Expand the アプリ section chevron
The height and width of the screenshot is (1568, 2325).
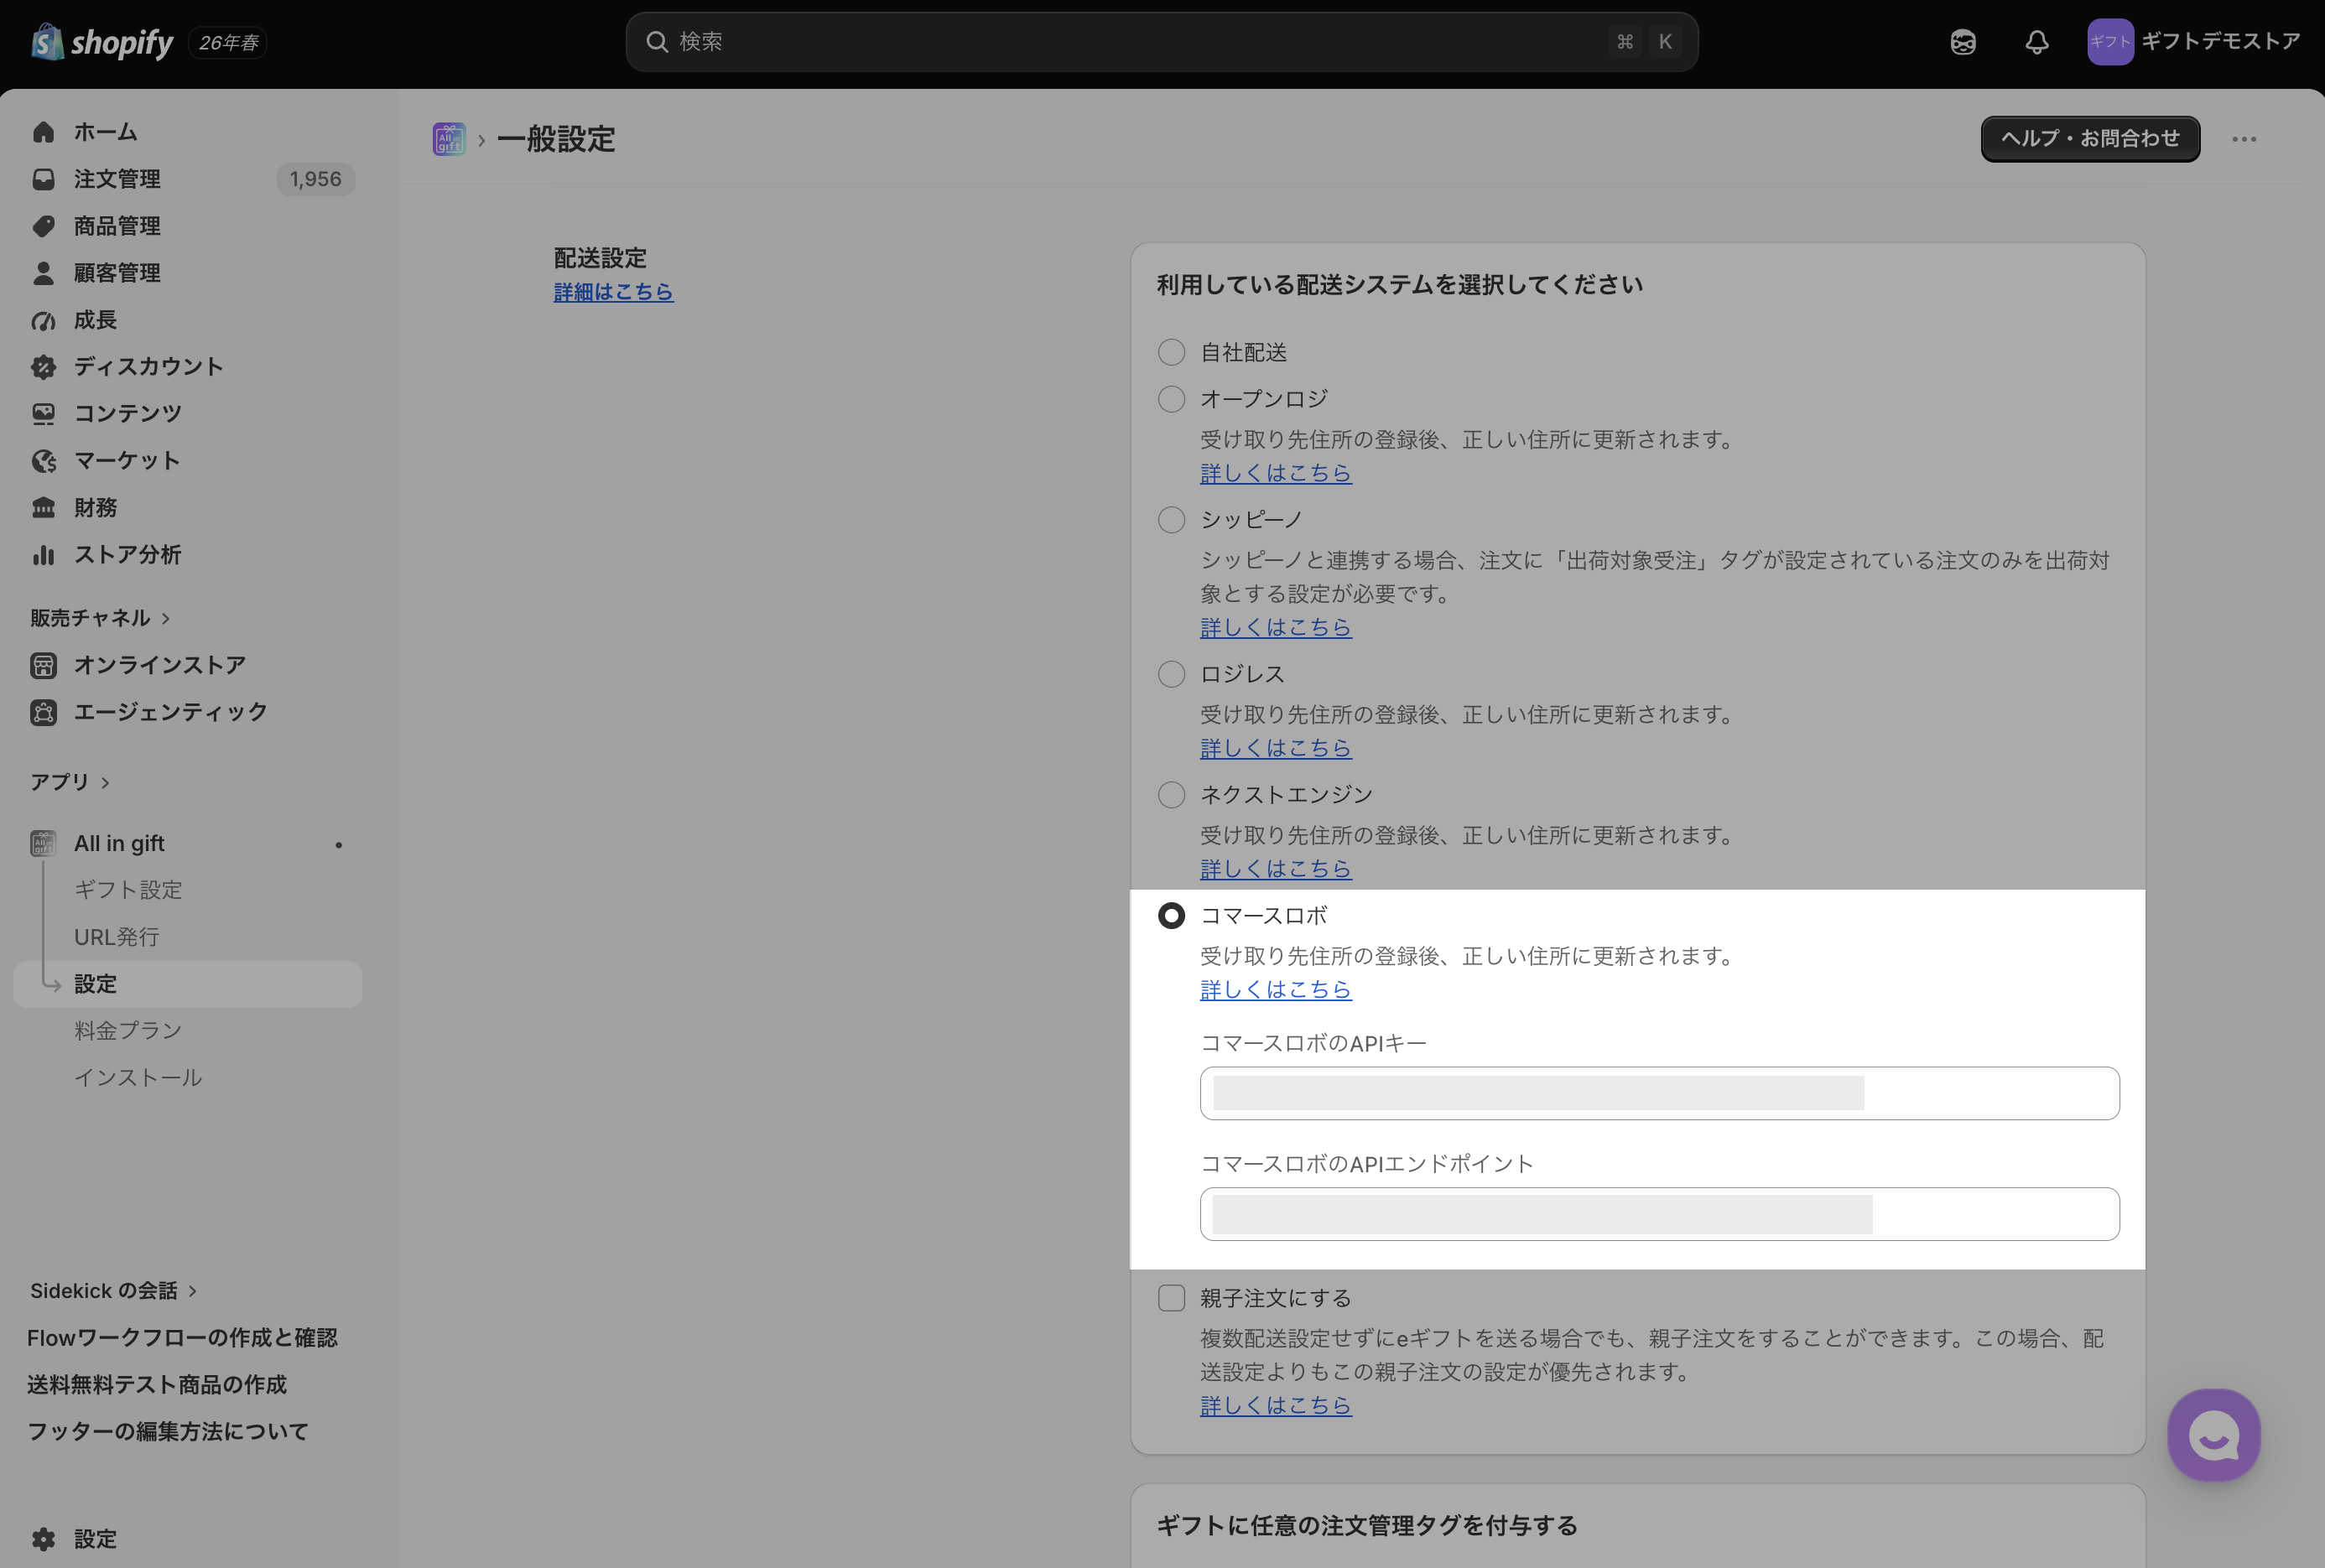105,782
